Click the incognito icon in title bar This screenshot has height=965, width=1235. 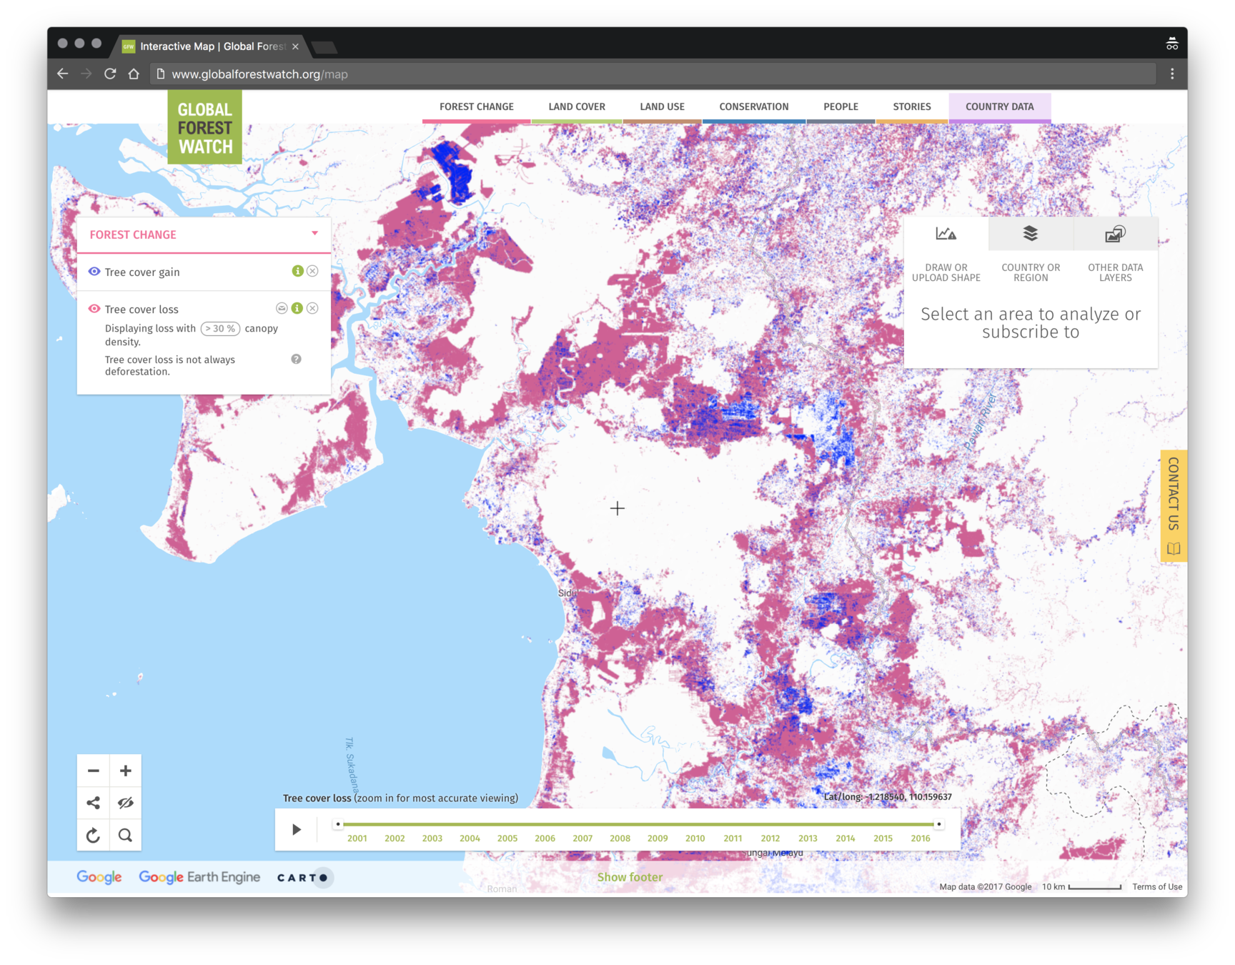pyautogui.click(x=1172, y=44)
